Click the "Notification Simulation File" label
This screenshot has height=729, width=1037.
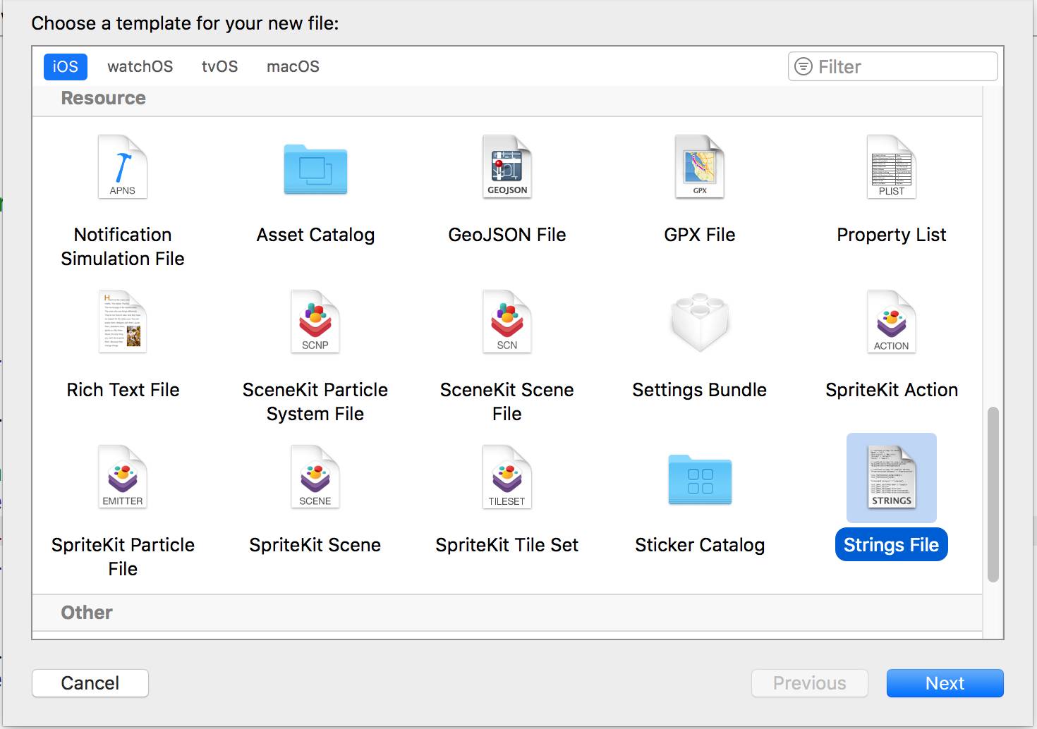(x=123, y=247)
